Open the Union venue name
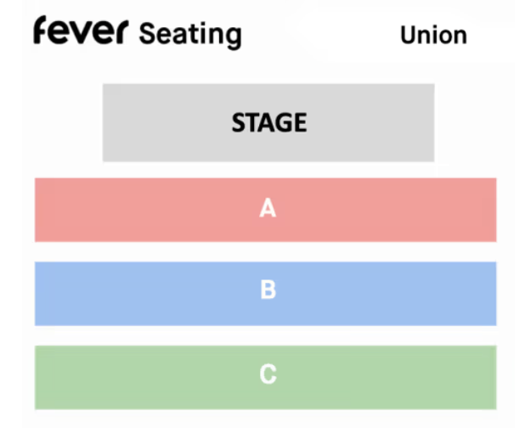525x428 pixels. (x=433, y=35)
